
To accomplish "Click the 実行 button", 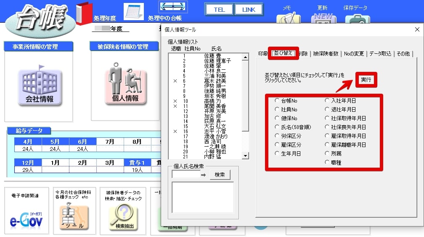I will (366, 80).
